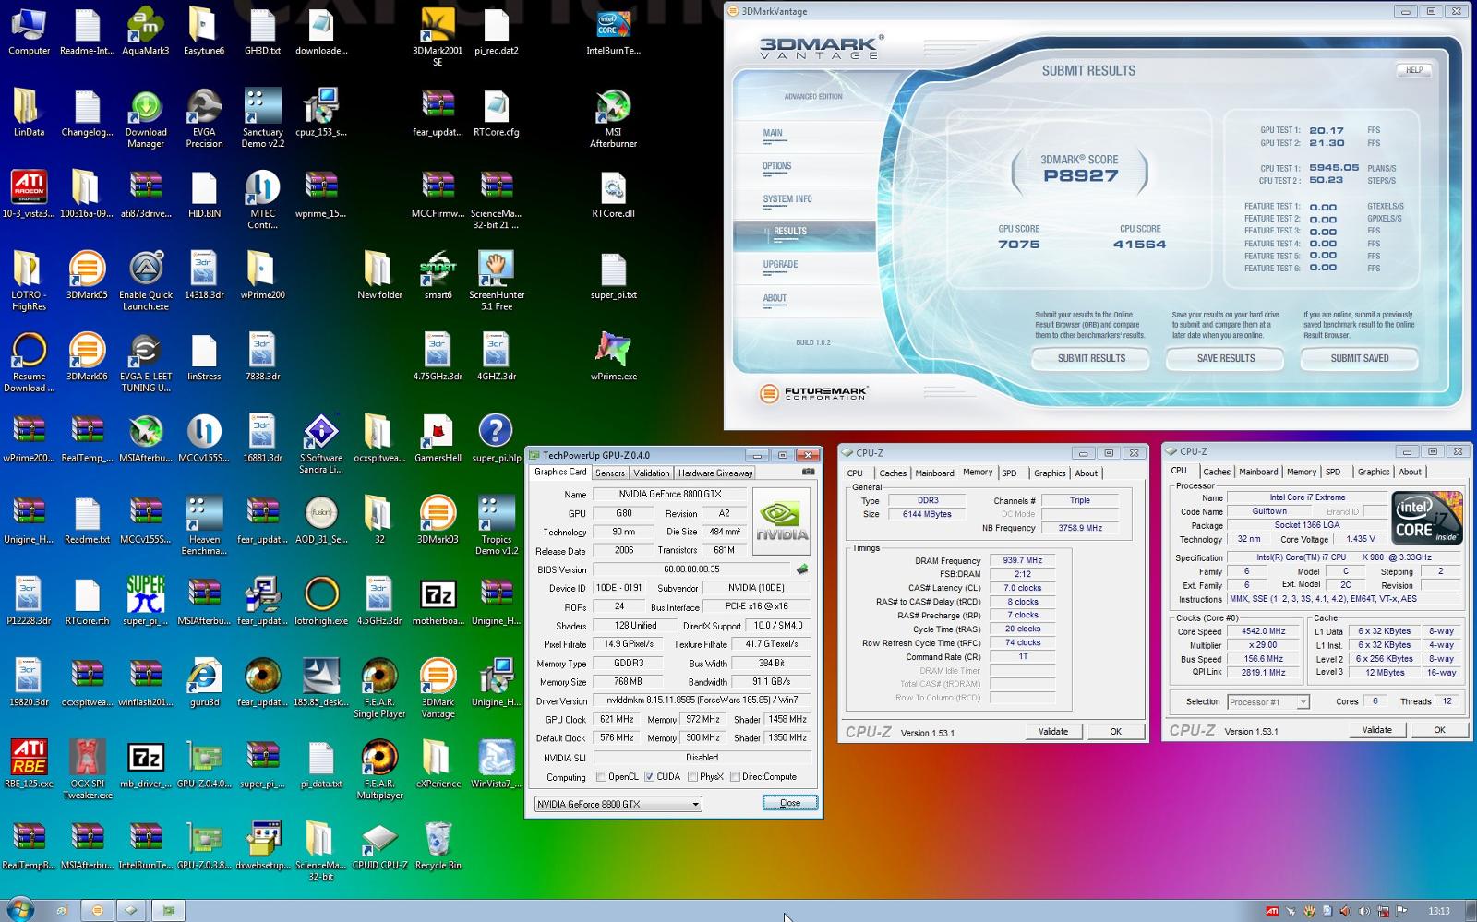Image resolution: width=1477 pixels, height=922 pixels.
Task: Launch the EVGA E-LEET Tuning Utility
Action: 146,364
